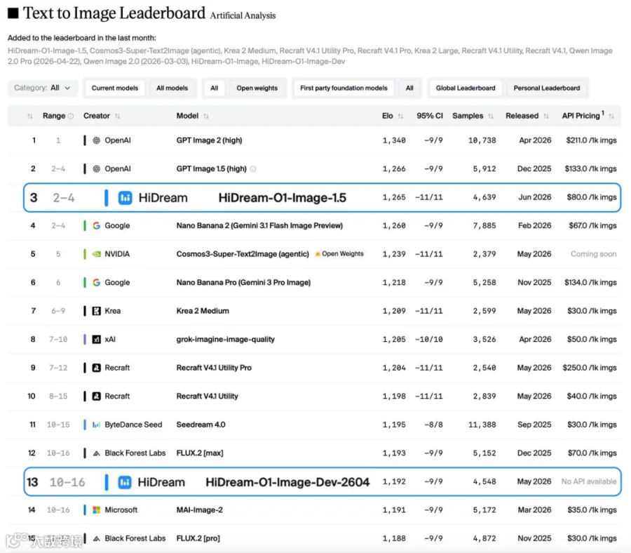Open the Cosmos3-Super-Text2Image (agentic) model
The height and width of the screenshot is (553, 631).
click(x=243, y=254)
